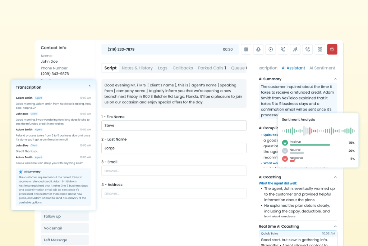Start call recording with the record icon

click(x=271, y=49)
